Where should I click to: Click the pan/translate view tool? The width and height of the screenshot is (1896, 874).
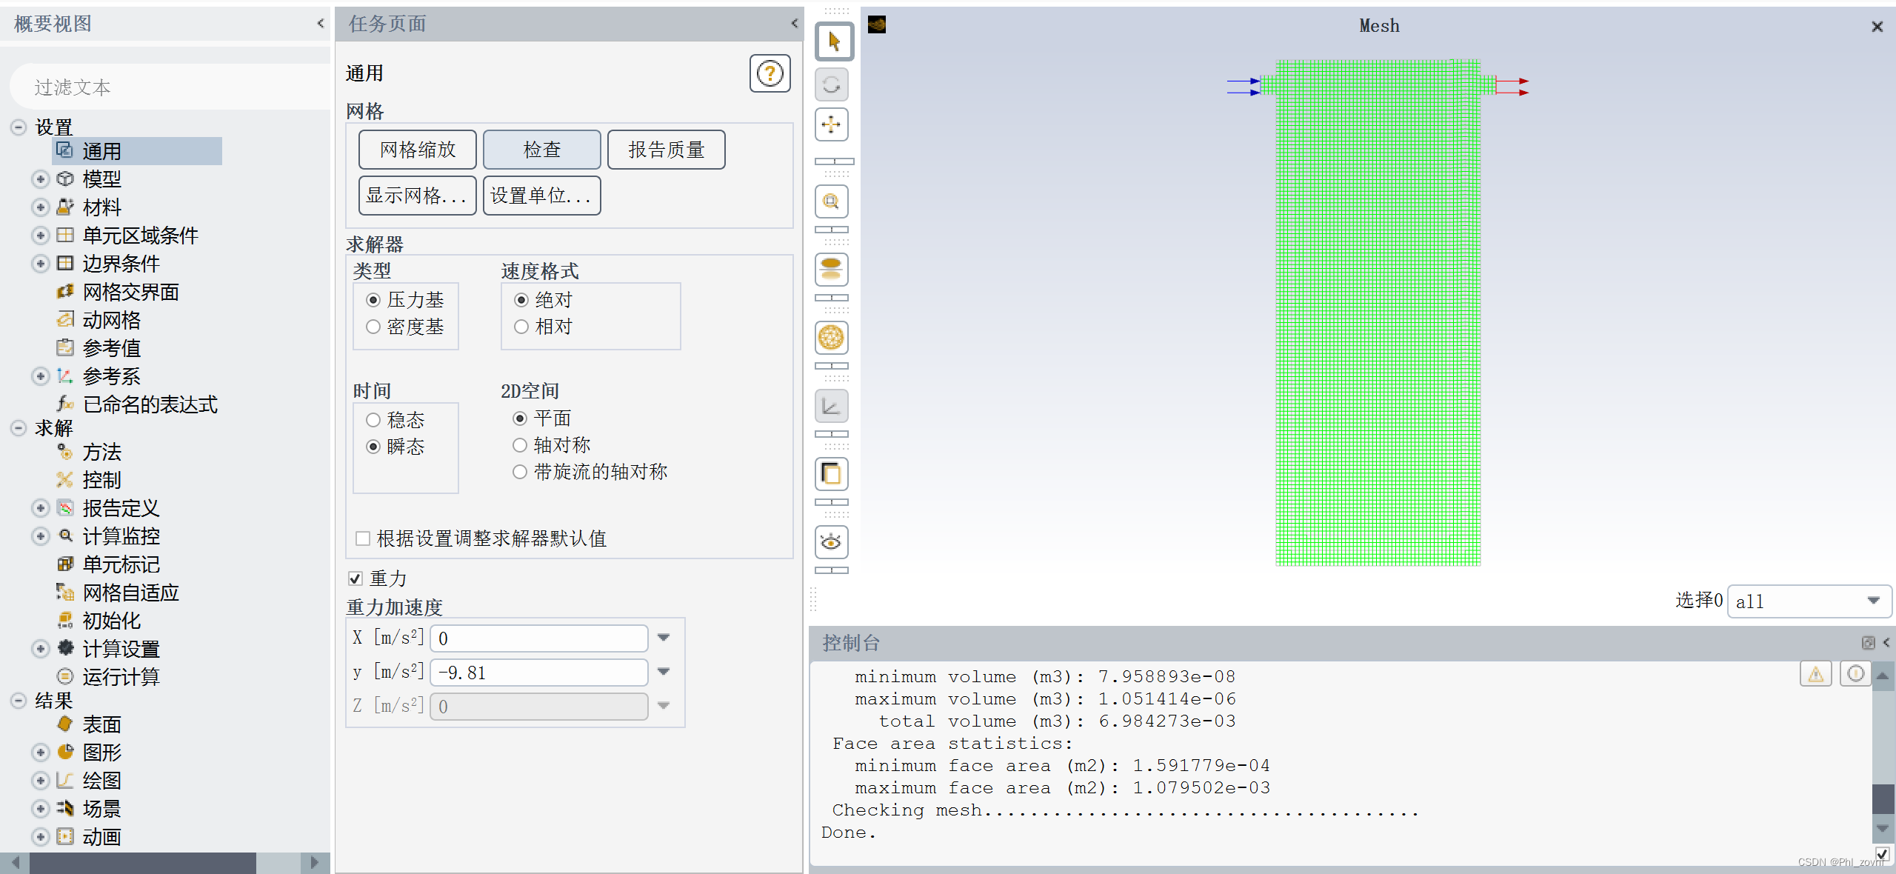pos(831,124)
